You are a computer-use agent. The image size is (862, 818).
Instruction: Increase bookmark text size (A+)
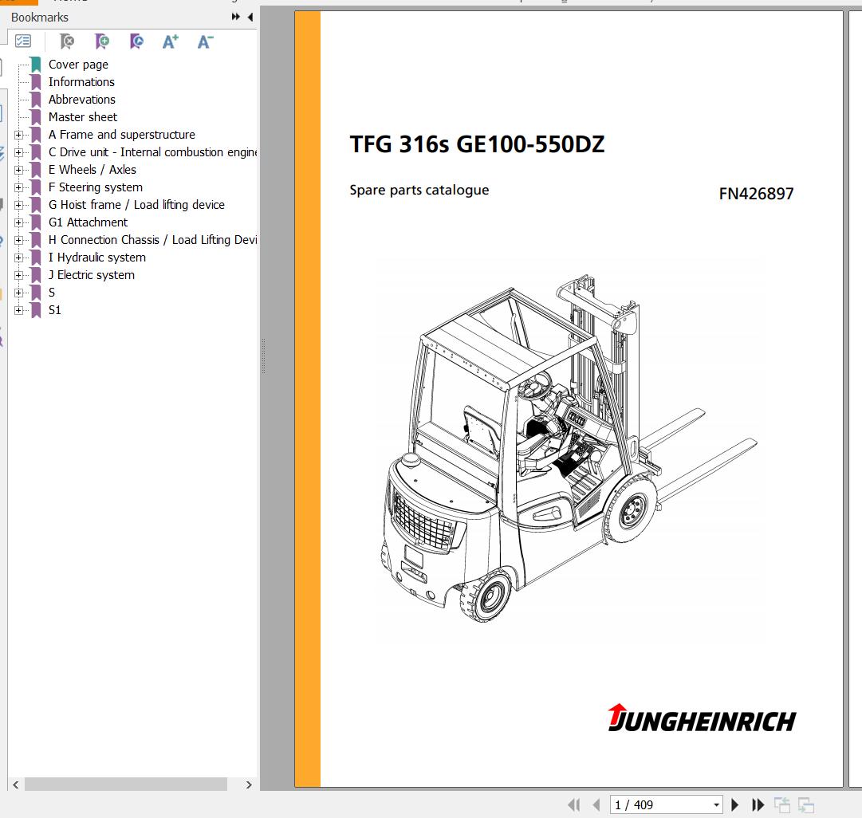pyautogui.click(x=171, y=41)
